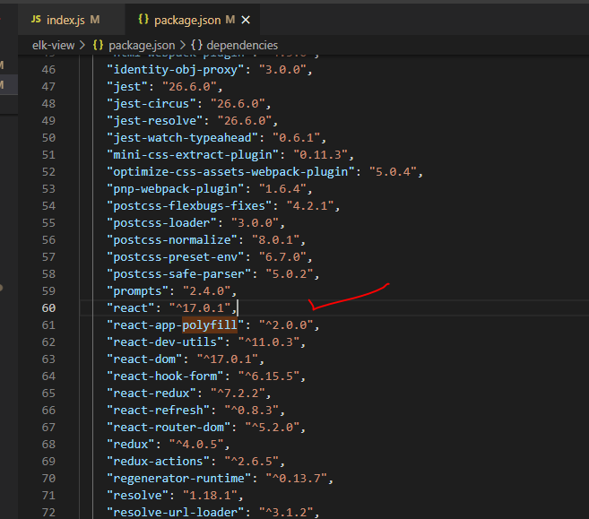Click the "postcss-flexbugs-fixes" key
The width and height of the screenshot is (589, 519).
point(190,206)
